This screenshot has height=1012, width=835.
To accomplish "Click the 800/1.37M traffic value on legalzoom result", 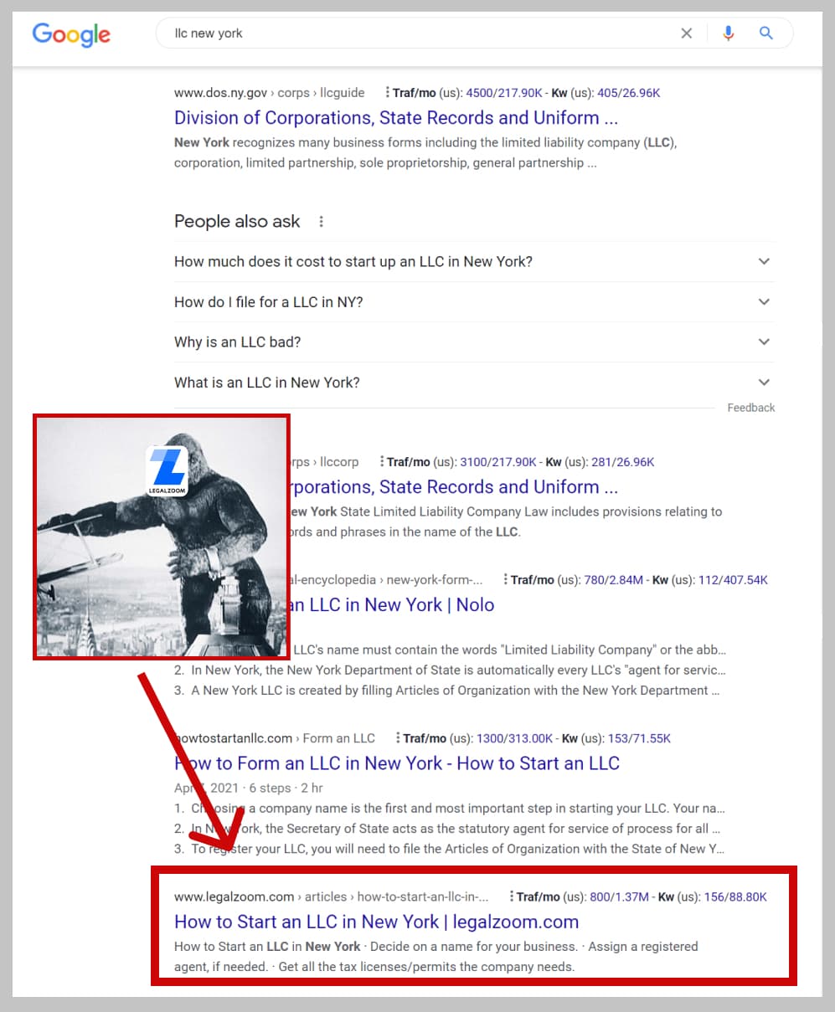I will click(x=619, y=897).
